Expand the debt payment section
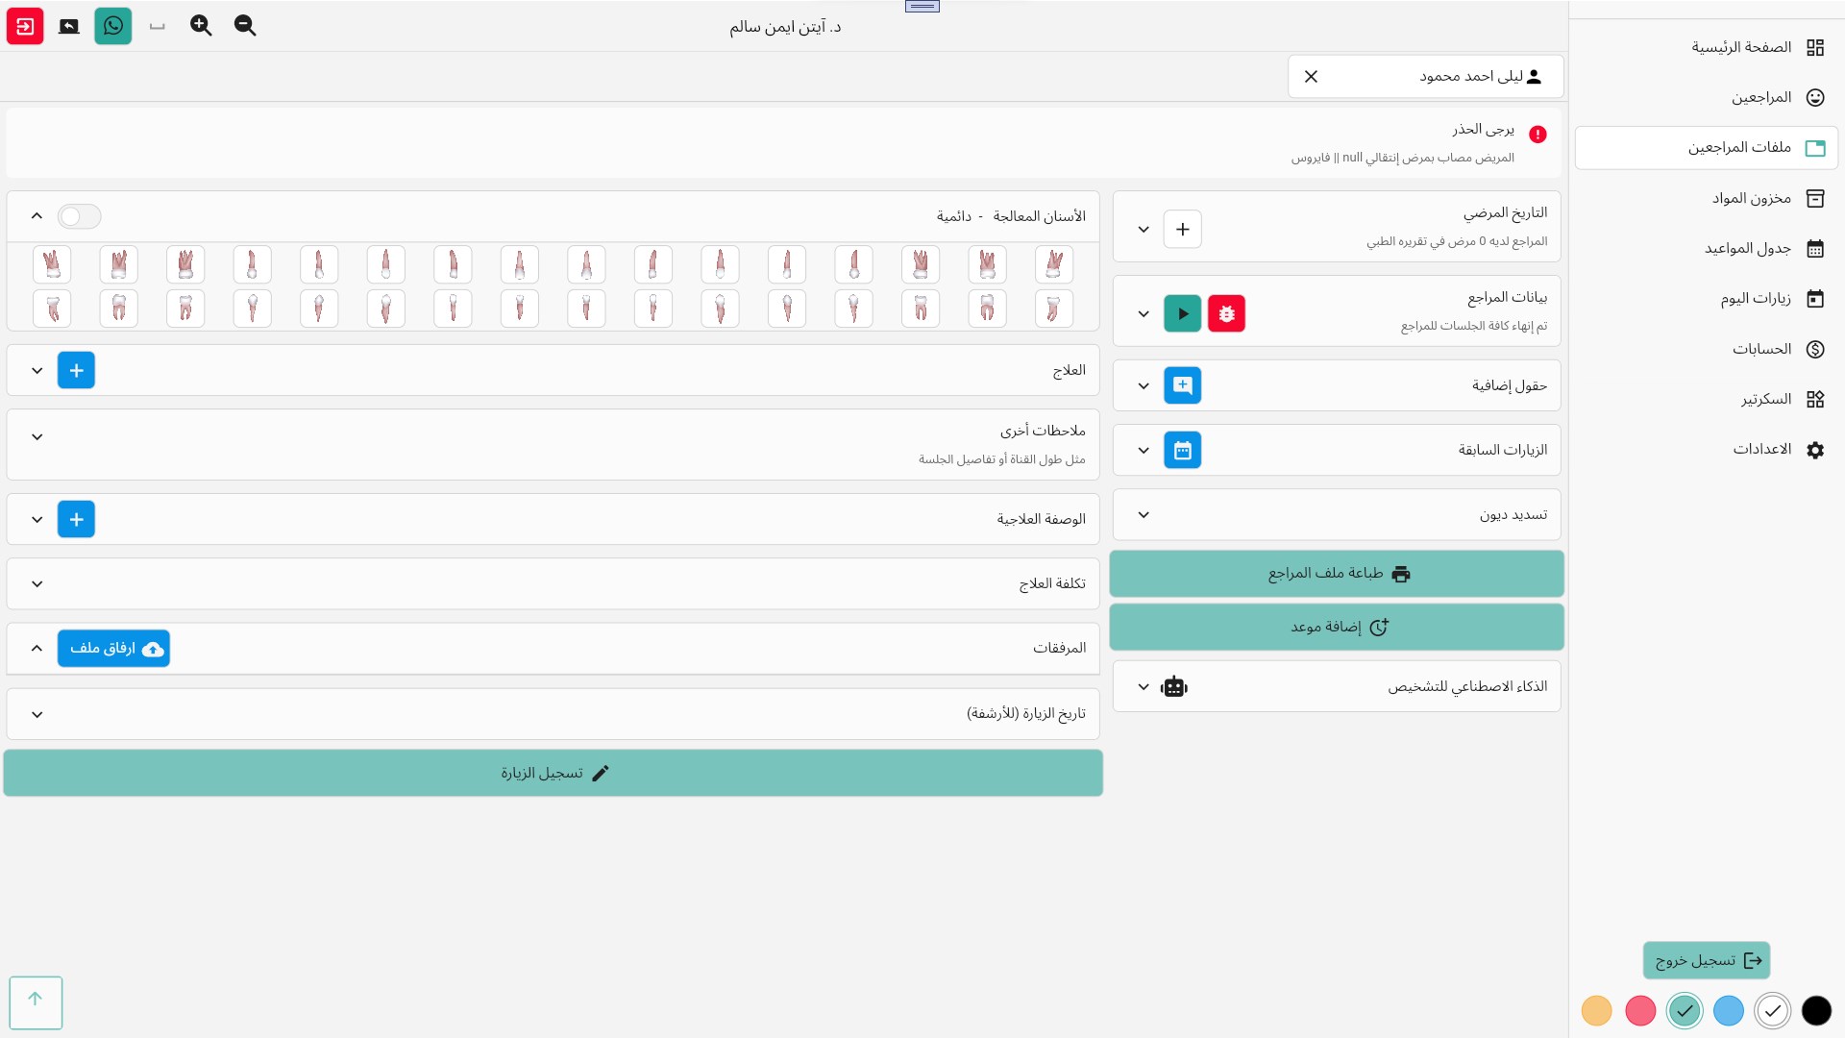 [1144, 515]
